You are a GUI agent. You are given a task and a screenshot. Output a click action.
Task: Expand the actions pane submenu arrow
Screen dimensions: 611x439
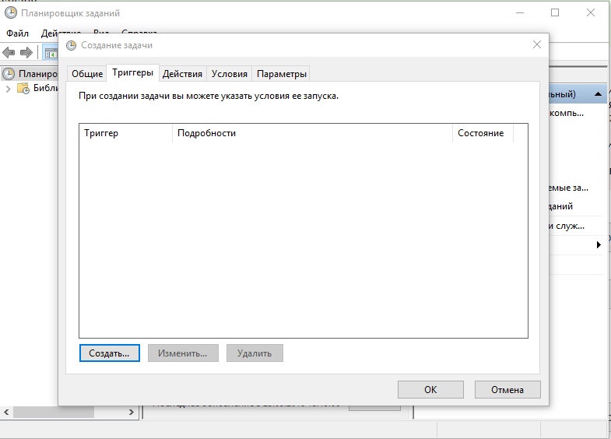click(x=599, y=244)
